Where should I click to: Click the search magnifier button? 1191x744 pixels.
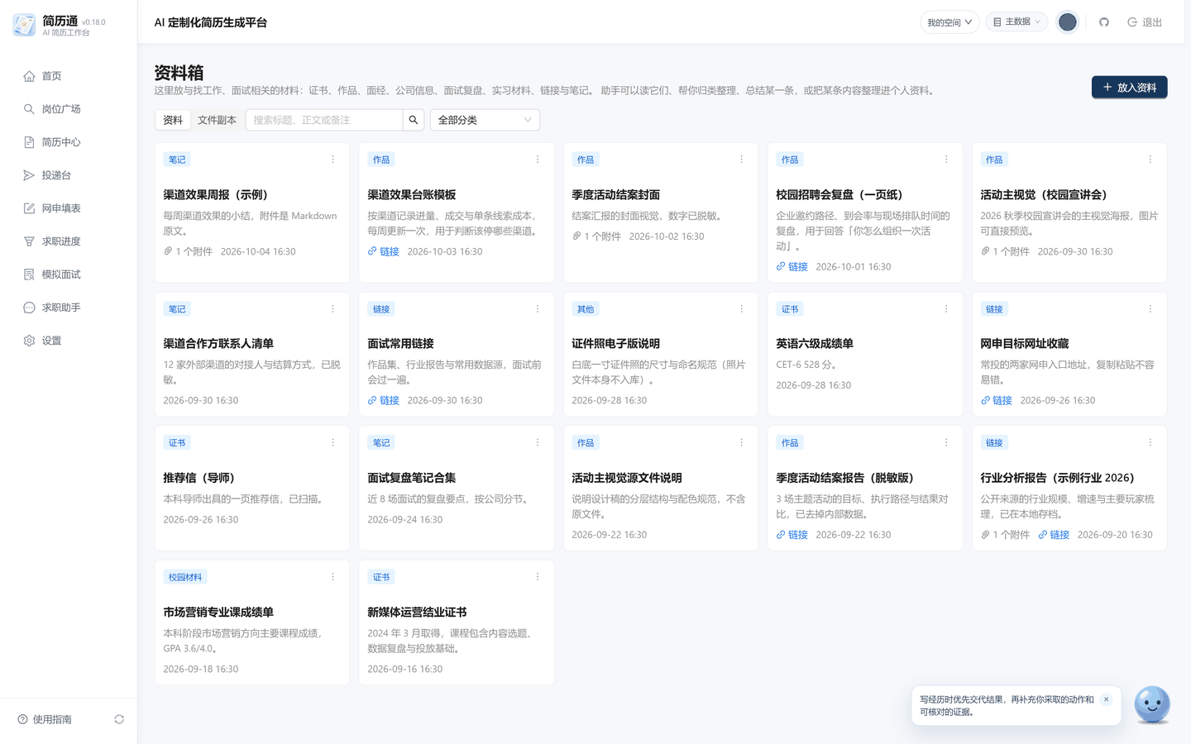pyautogui.click(x=414, y=120)
